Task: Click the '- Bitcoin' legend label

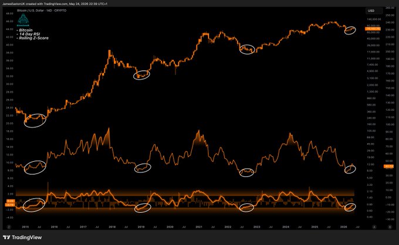Action: (25, 30)
